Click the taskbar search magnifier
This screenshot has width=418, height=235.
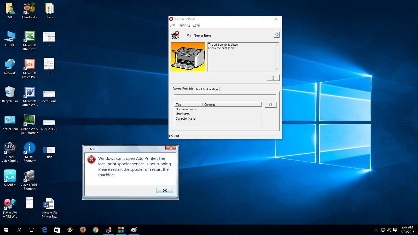19,230
